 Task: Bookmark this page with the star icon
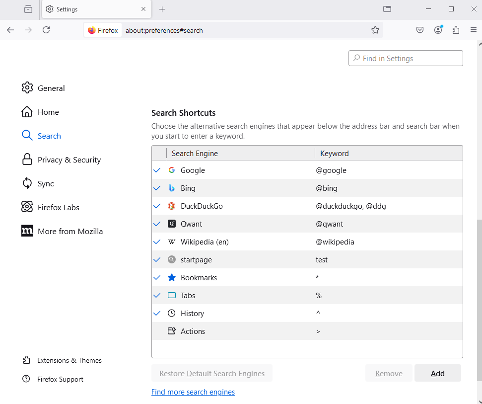pos(375,30)
